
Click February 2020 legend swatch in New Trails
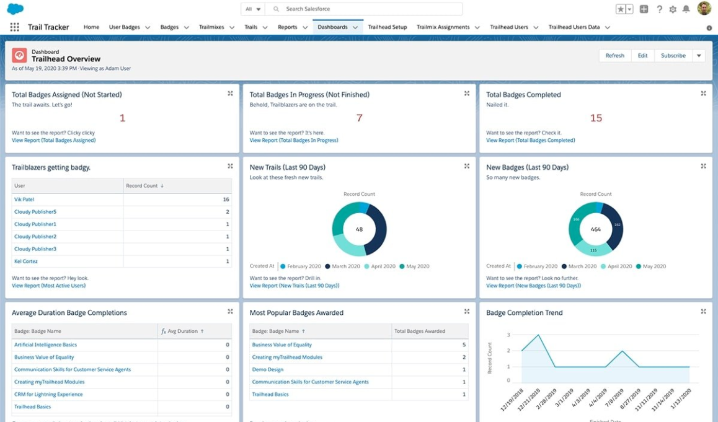283,266
